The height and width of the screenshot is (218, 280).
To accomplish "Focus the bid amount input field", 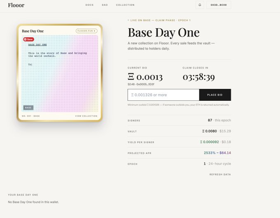I will 163,95.
